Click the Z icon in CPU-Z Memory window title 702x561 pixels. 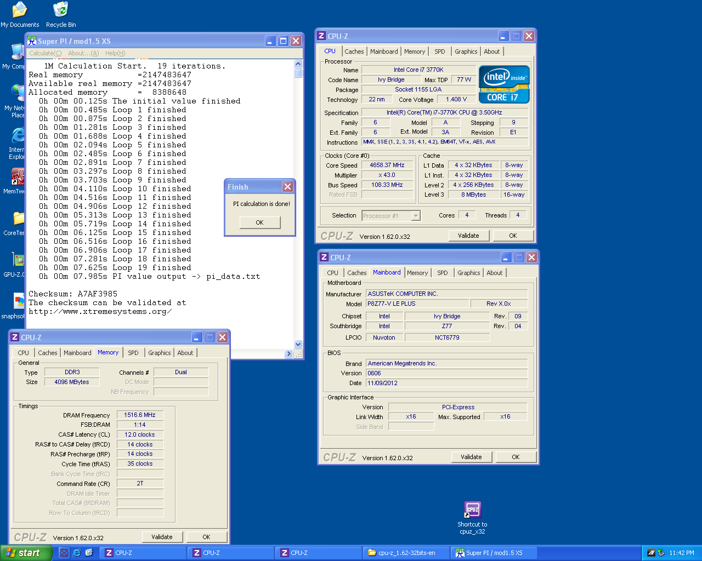pos(15,337)
